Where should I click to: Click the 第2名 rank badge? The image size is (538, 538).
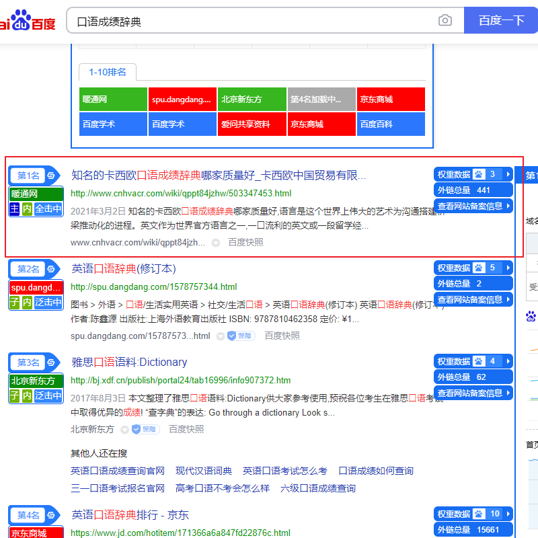tap(28, 269)
